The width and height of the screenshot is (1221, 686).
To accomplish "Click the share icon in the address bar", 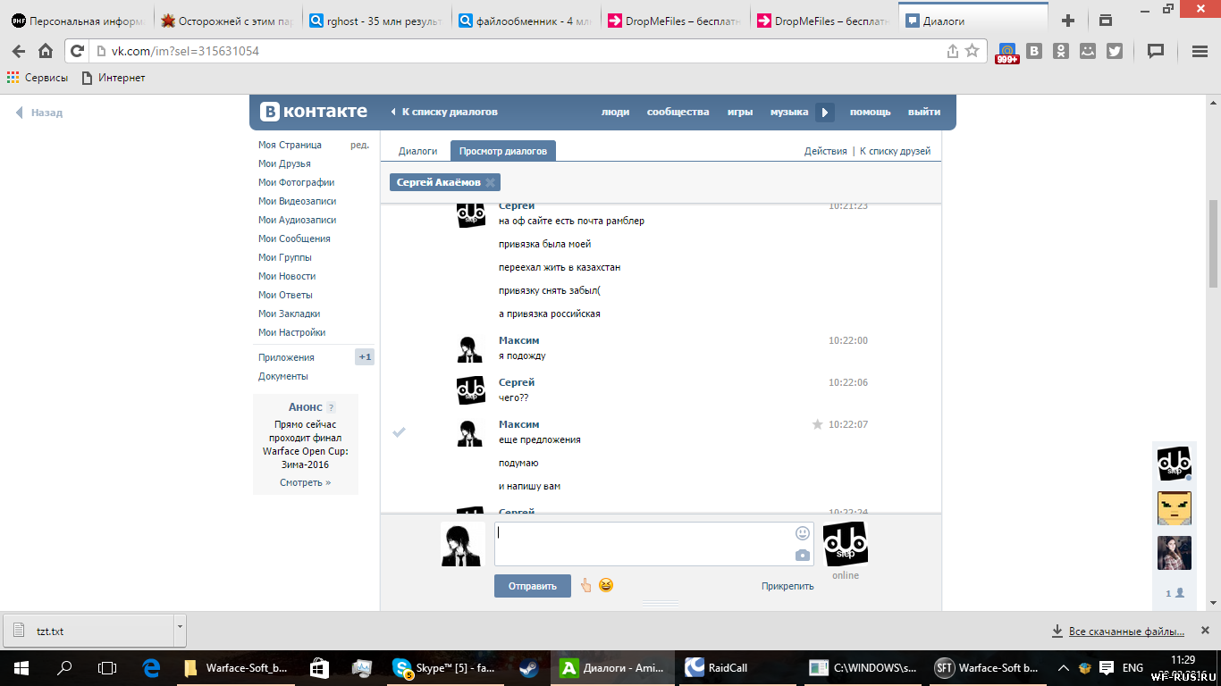I will tap(953, 52).
